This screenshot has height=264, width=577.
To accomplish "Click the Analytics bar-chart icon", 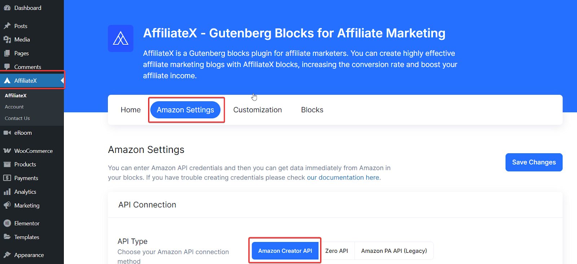I will click(x=8, y=192).
